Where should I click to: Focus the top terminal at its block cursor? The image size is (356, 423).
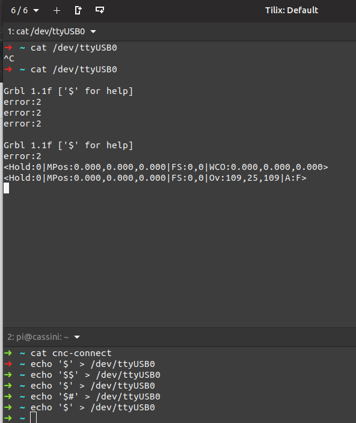pyautogui.click(x=6, y=188)
